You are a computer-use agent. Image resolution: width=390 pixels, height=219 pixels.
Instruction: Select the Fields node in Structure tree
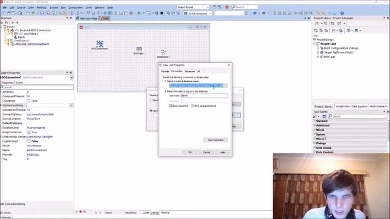(x=21, y=37)
